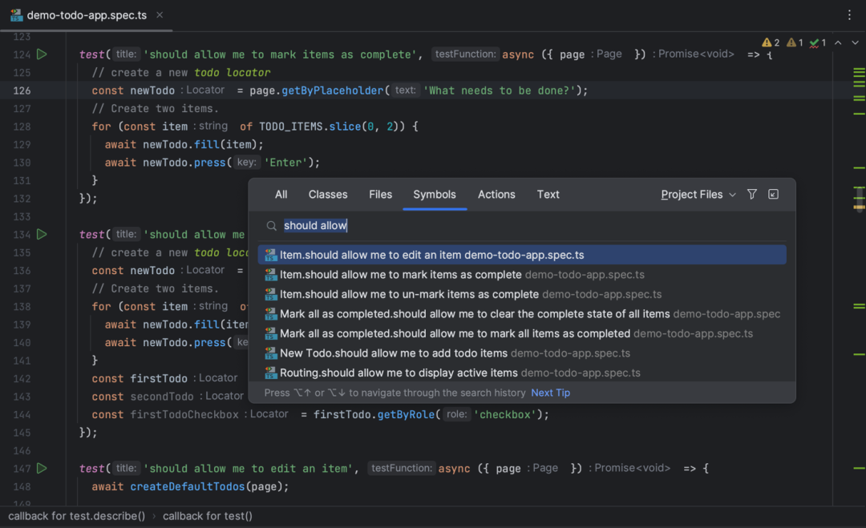Select 'New Todo.should allow me to add' result
Viewport: 866px width, 528px height.
coord(522,353)
